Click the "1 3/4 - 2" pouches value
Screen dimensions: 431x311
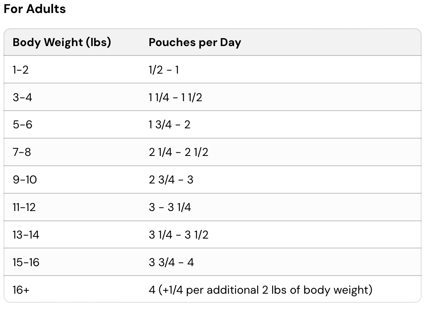tap(169, 125)
